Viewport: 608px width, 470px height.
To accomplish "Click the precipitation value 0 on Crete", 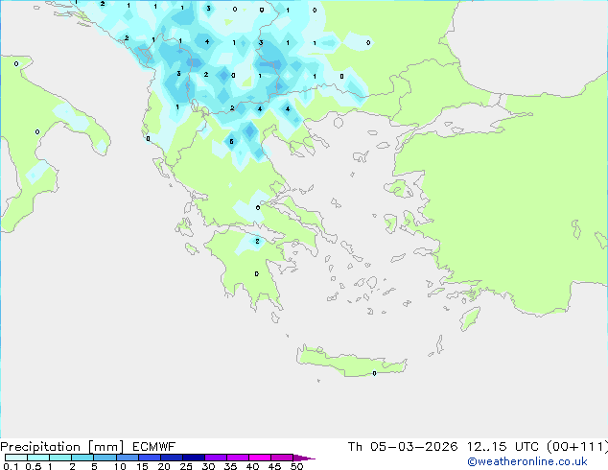I will point(374,373).
